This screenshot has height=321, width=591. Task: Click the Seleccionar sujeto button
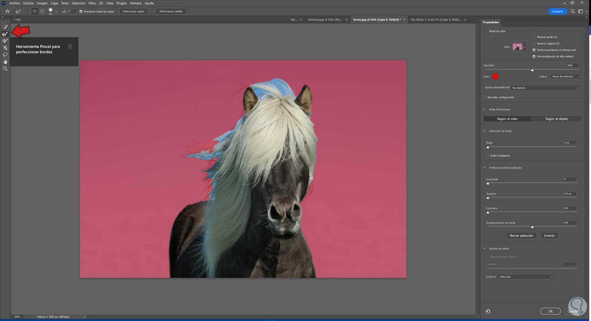click(134, 11)
